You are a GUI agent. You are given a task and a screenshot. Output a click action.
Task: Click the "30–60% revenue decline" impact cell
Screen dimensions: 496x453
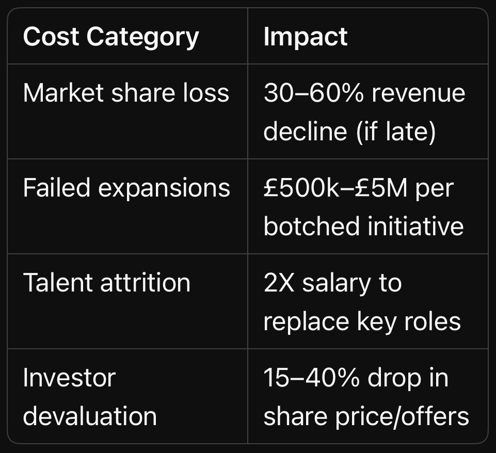pos(364,112)
